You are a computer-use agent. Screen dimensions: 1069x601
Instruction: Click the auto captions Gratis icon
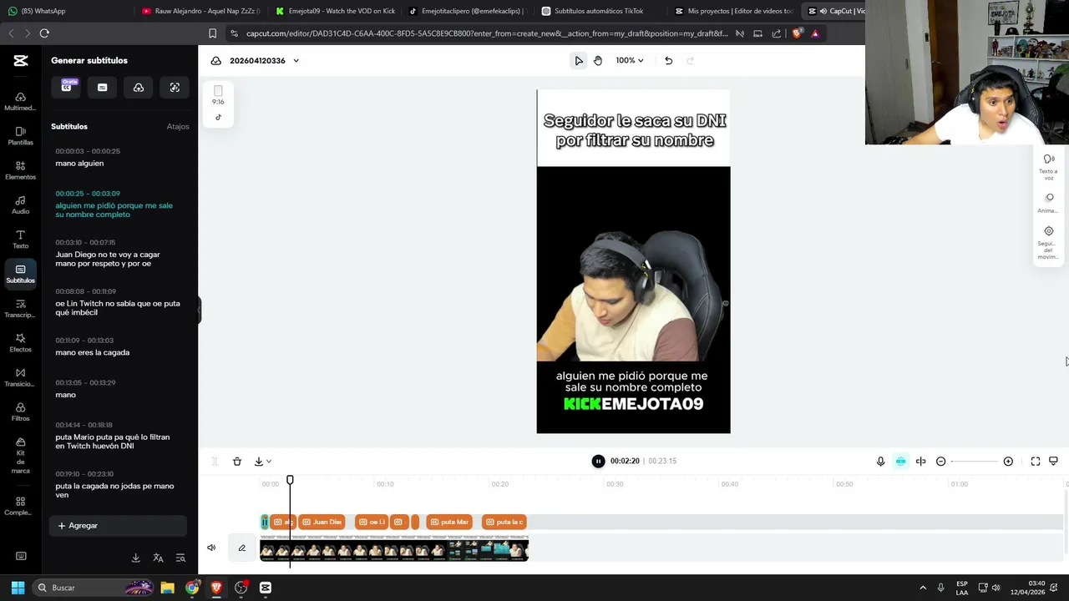tap(67, 87)
